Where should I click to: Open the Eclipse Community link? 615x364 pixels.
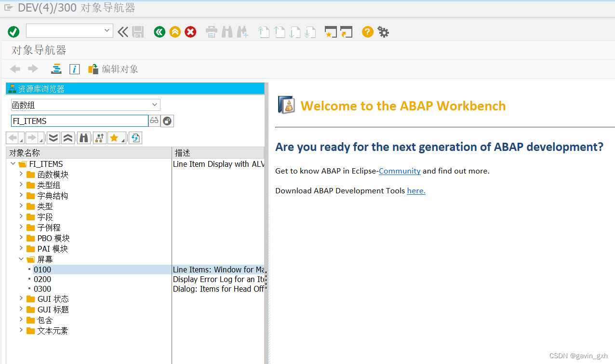(x=400, y=171)
